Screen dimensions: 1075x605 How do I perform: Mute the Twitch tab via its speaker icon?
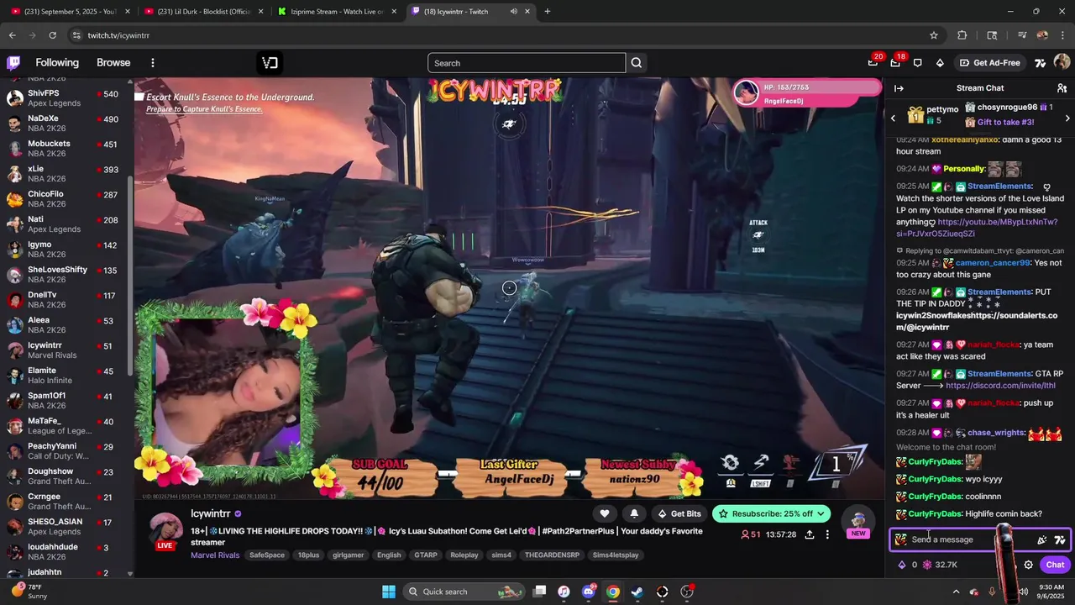point(513,12)
